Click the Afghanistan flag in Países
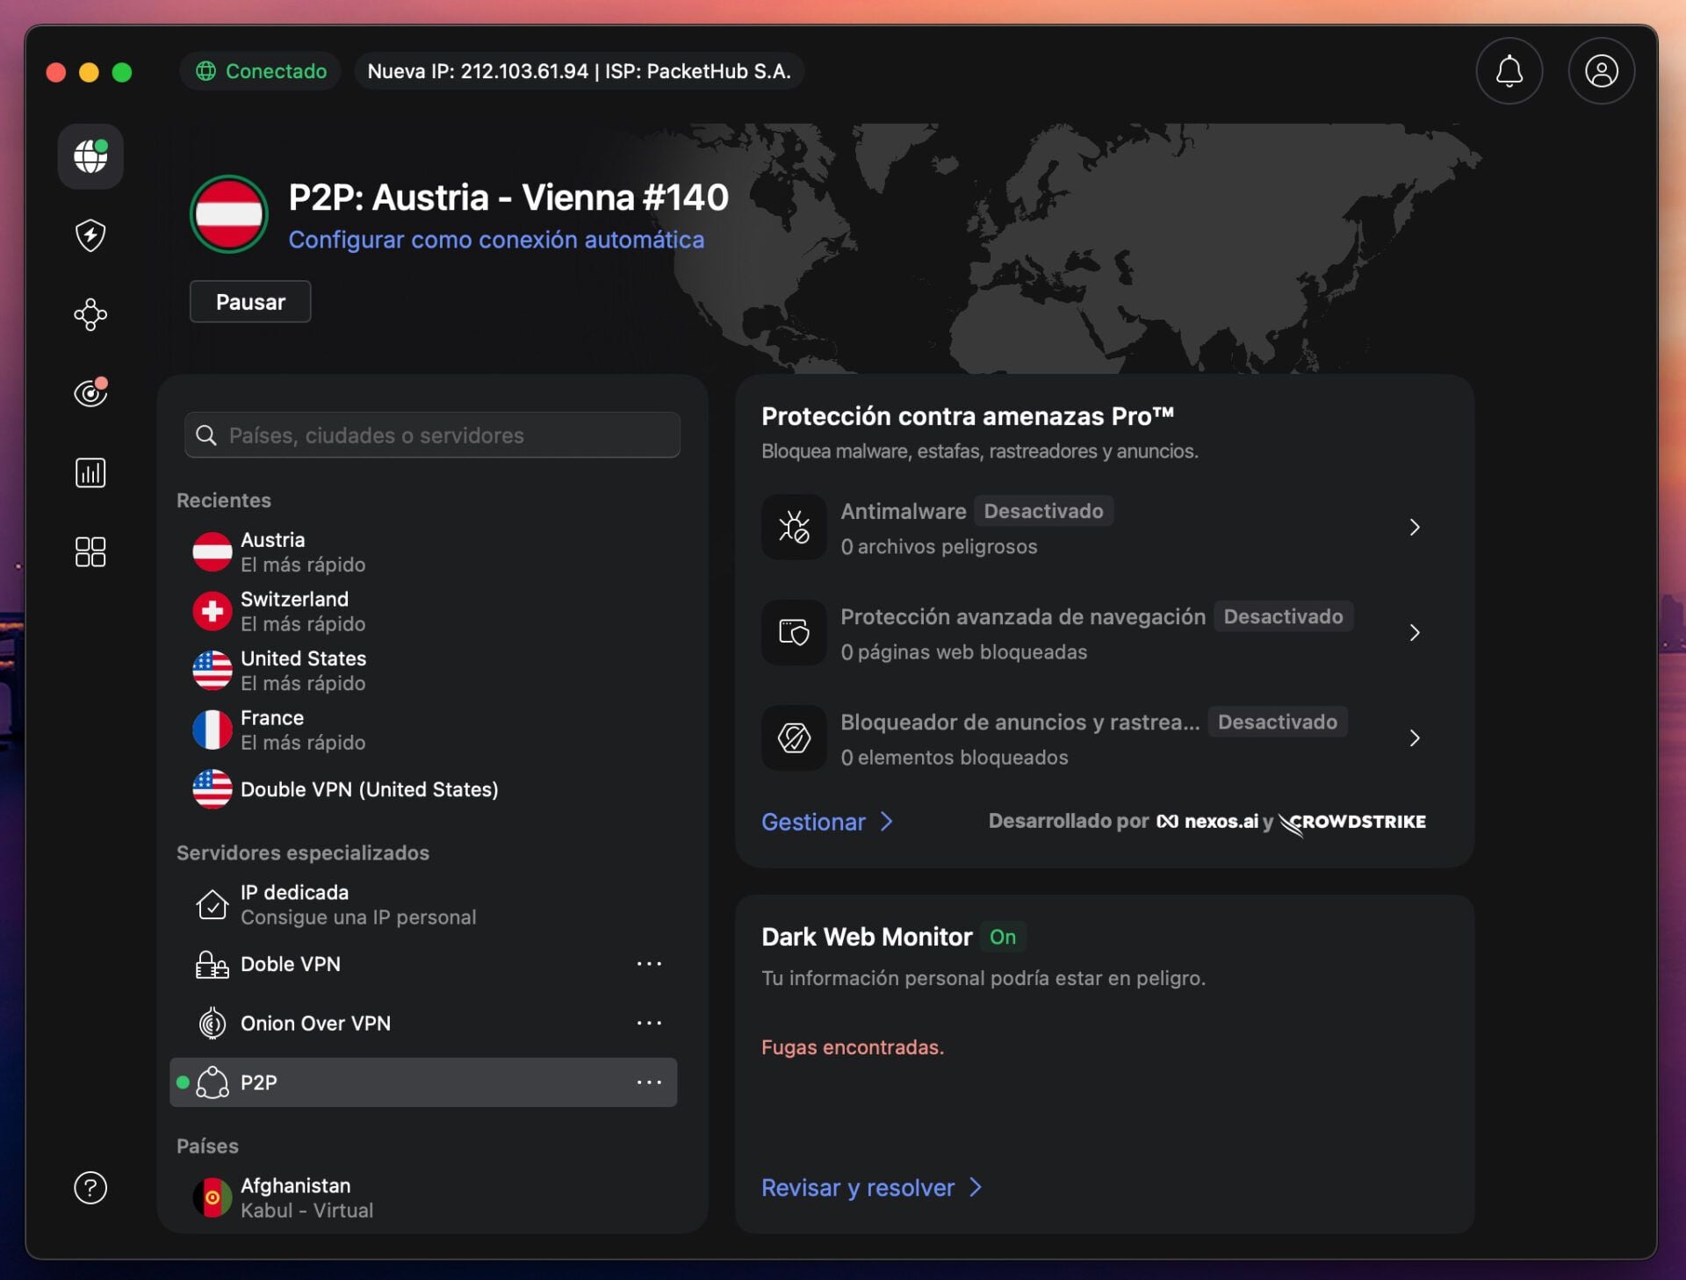 point(212,1197)
